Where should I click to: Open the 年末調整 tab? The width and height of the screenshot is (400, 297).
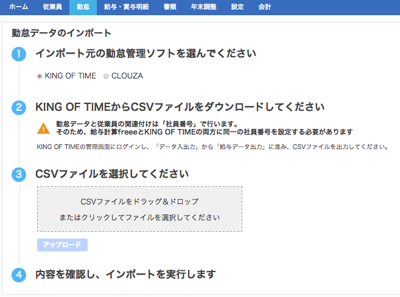tap(203, 7)
